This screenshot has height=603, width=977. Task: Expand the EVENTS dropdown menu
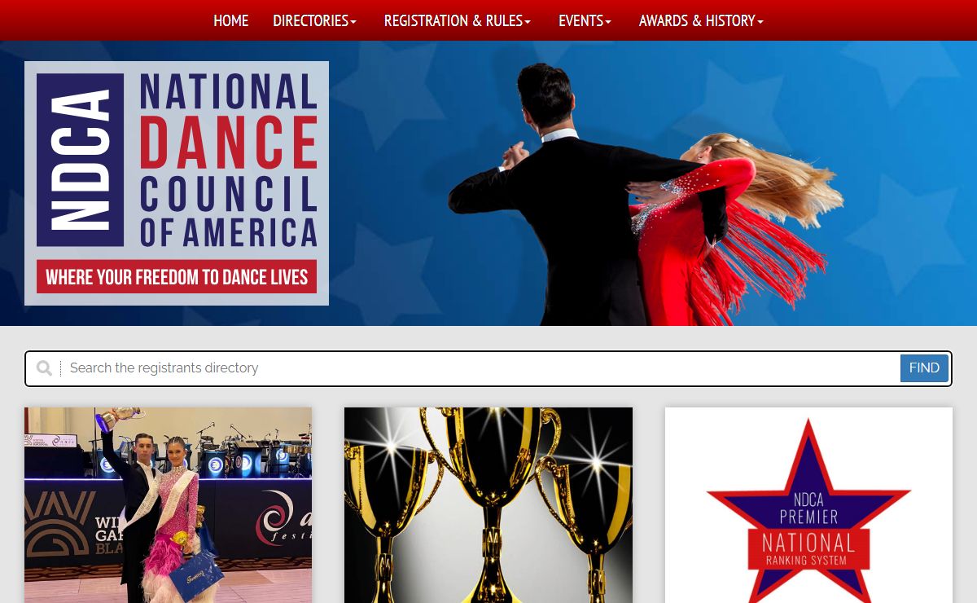[x=585, y=20]
